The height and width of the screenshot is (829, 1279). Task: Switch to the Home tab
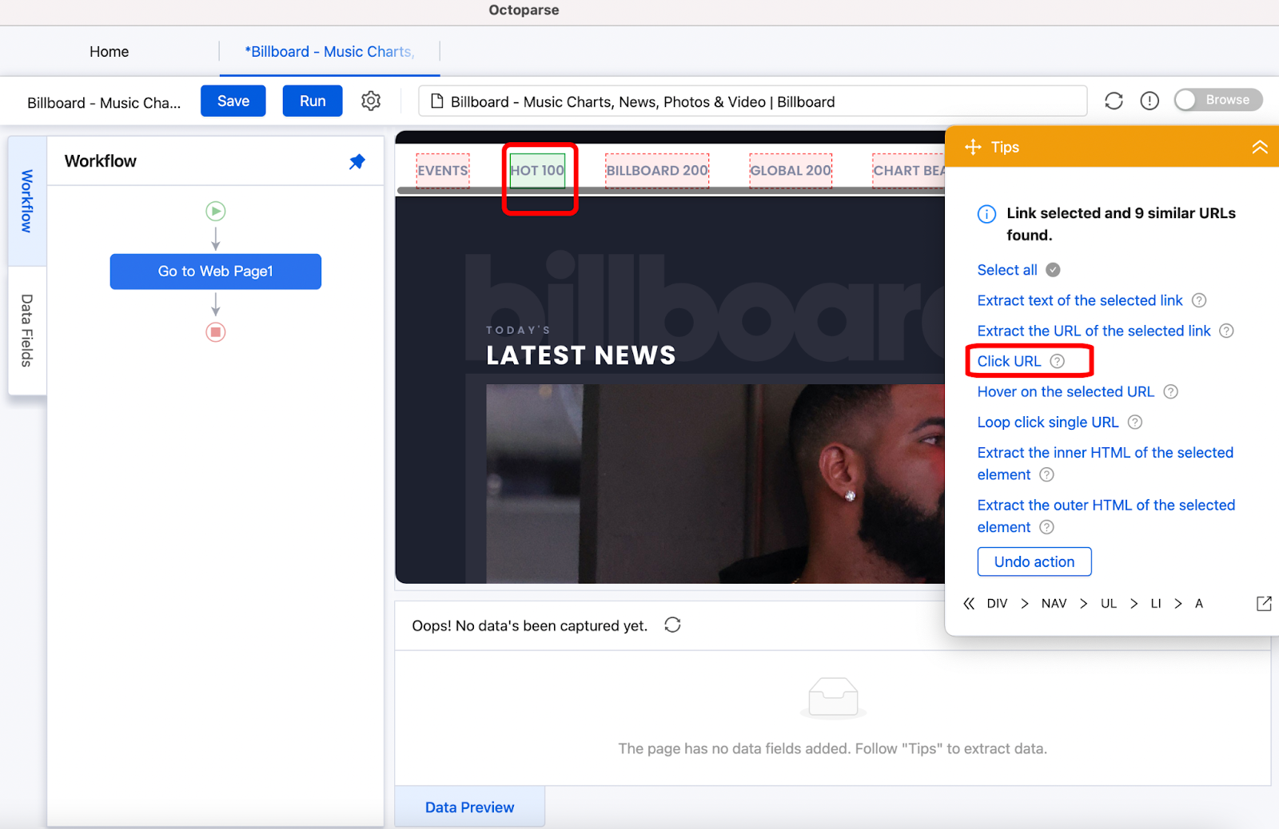[x=110, y=52]
